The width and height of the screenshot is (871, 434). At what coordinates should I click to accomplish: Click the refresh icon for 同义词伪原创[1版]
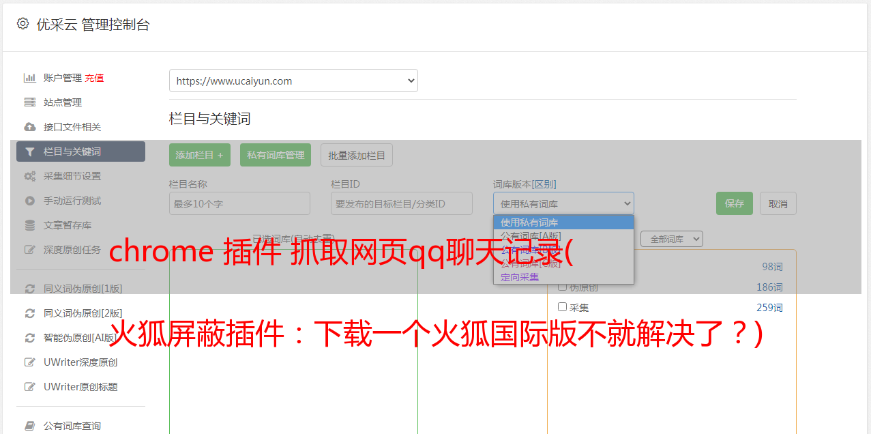pos(29,289)
